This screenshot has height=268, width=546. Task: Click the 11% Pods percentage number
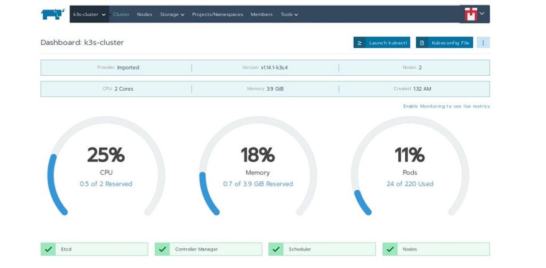[x=410, y=155]
